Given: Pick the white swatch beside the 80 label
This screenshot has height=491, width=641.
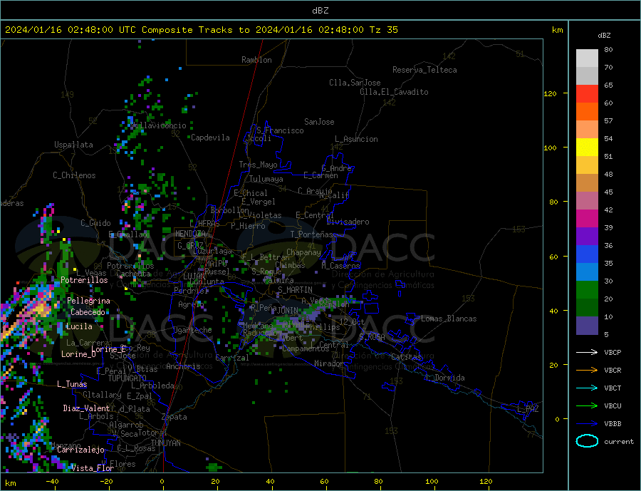Looking at the screenshot, I should (587, 58).
